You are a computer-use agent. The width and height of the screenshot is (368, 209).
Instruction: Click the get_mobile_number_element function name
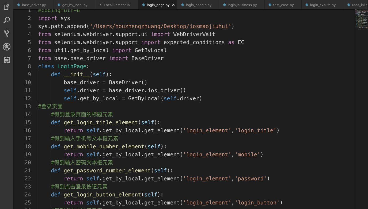[x=104, y=146]
